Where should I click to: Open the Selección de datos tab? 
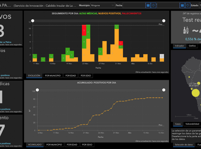(184, 145)
